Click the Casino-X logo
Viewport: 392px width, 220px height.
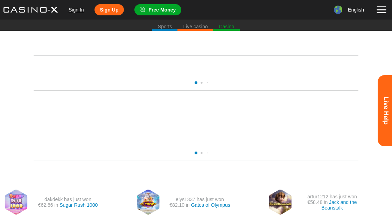tap(30, 10)
